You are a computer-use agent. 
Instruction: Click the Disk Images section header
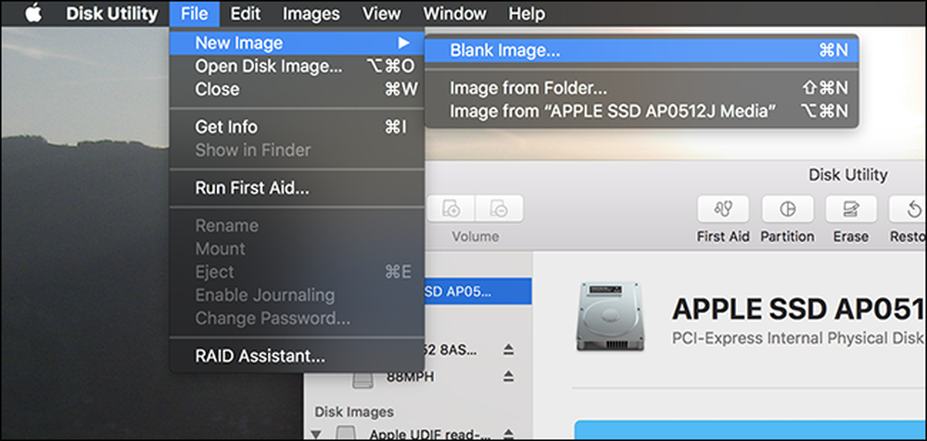tap(354, 411)
